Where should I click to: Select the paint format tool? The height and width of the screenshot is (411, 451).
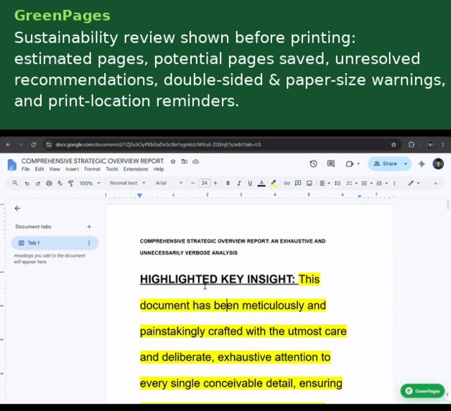71,183
